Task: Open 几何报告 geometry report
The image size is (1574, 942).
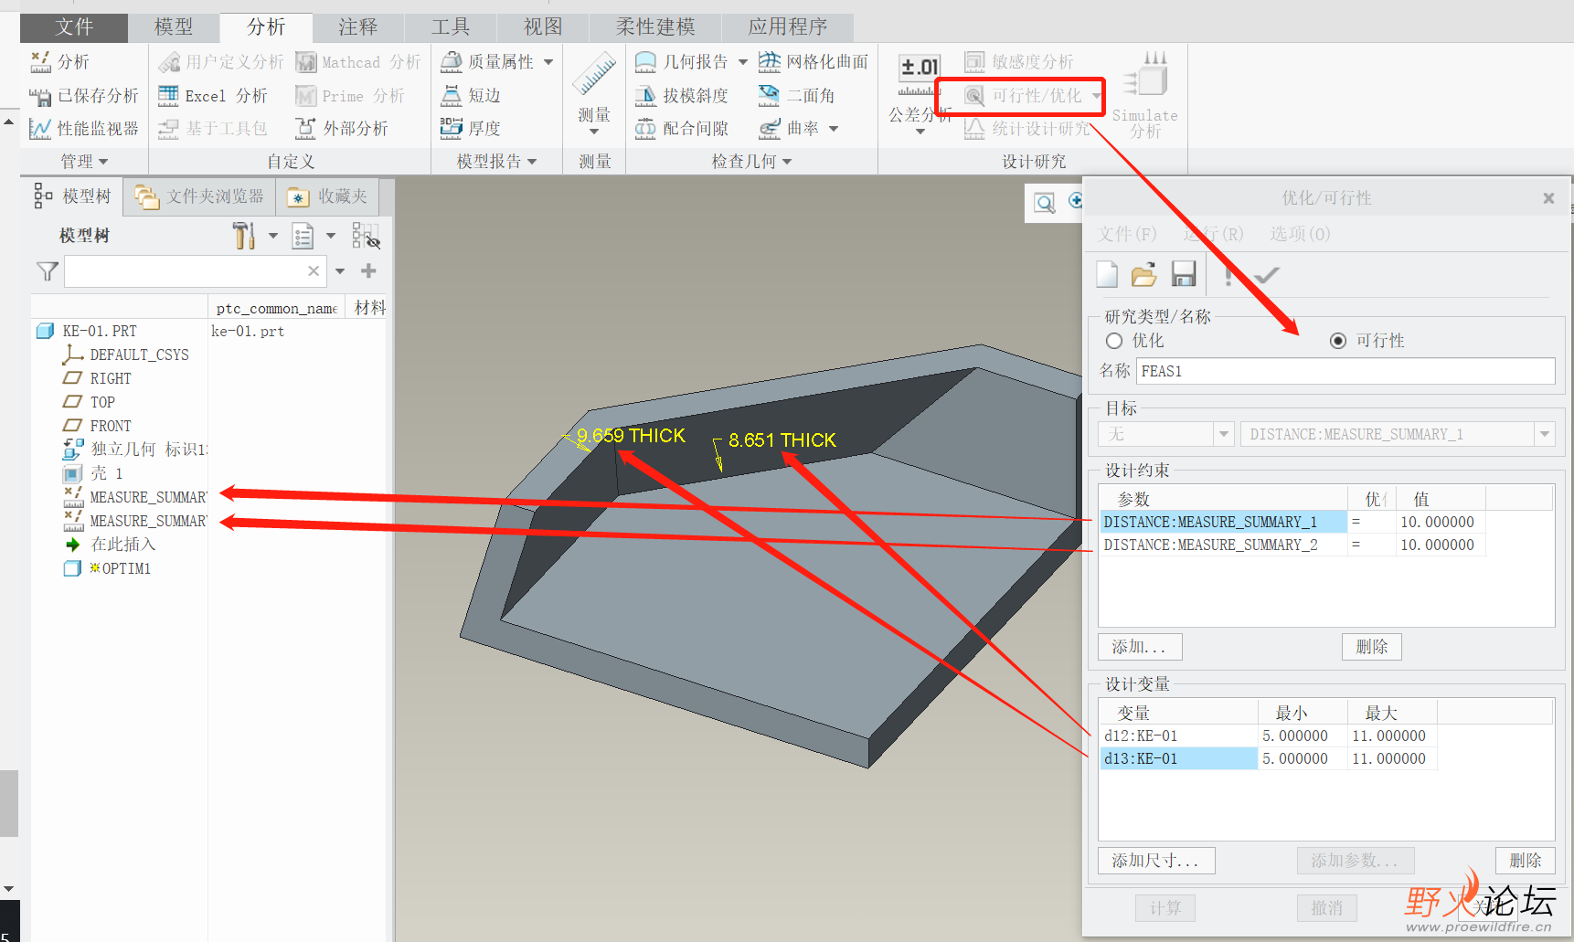Action: (682, 62)
